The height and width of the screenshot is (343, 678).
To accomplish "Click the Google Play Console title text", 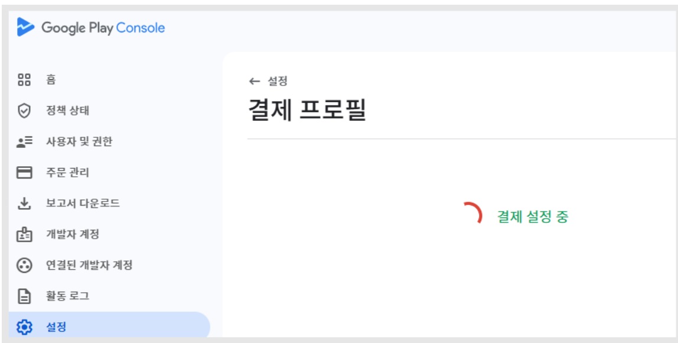I will pyautogui.click(x=103, y=28).
